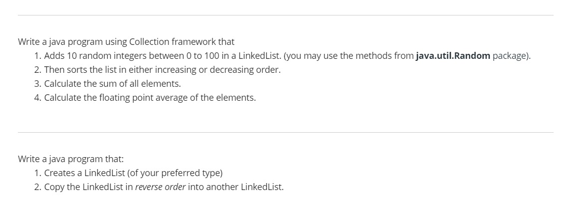Click the word 'package).' ending item one
This screenshot has height=213, width=561.
click(x=512, y=56)
